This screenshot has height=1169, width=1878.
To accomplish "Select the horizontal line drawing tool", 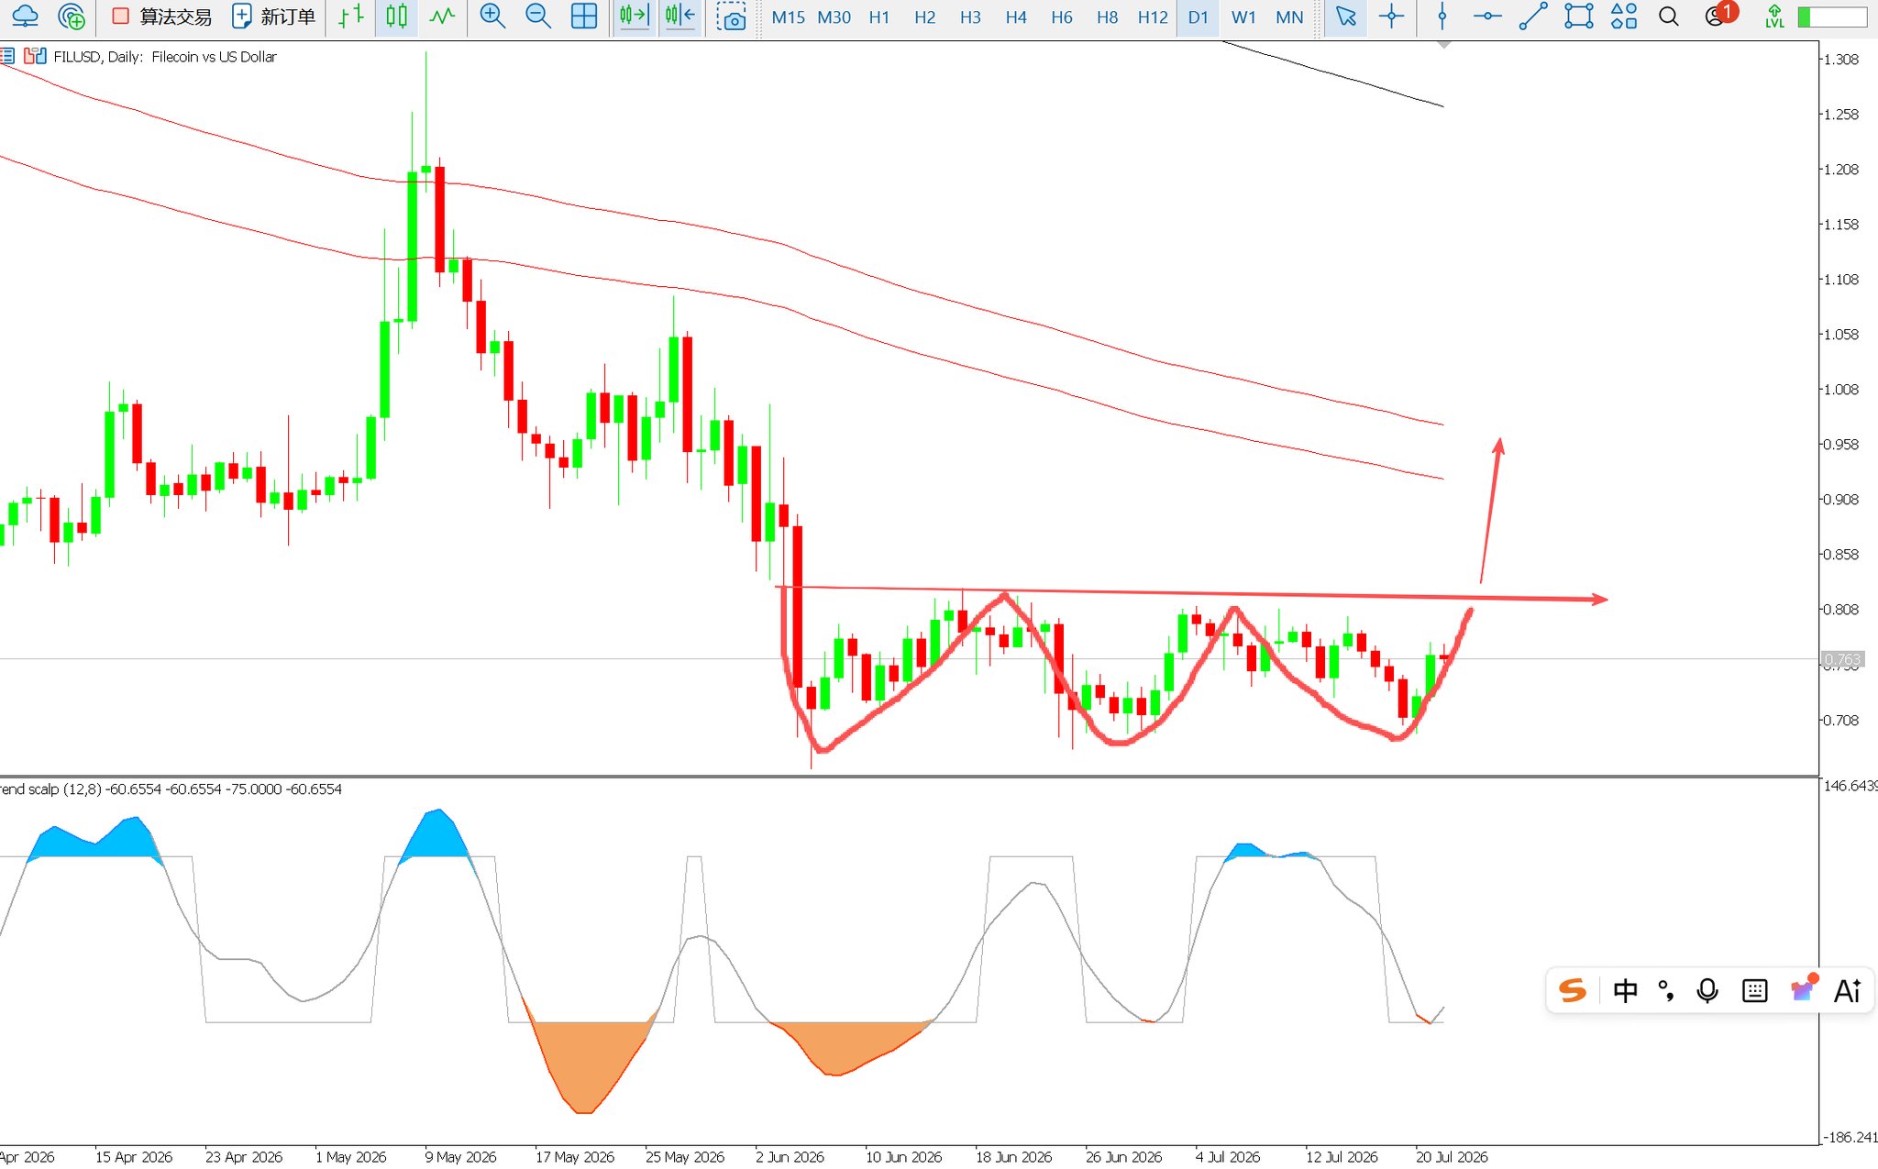I will click(x=1487, y=17).
